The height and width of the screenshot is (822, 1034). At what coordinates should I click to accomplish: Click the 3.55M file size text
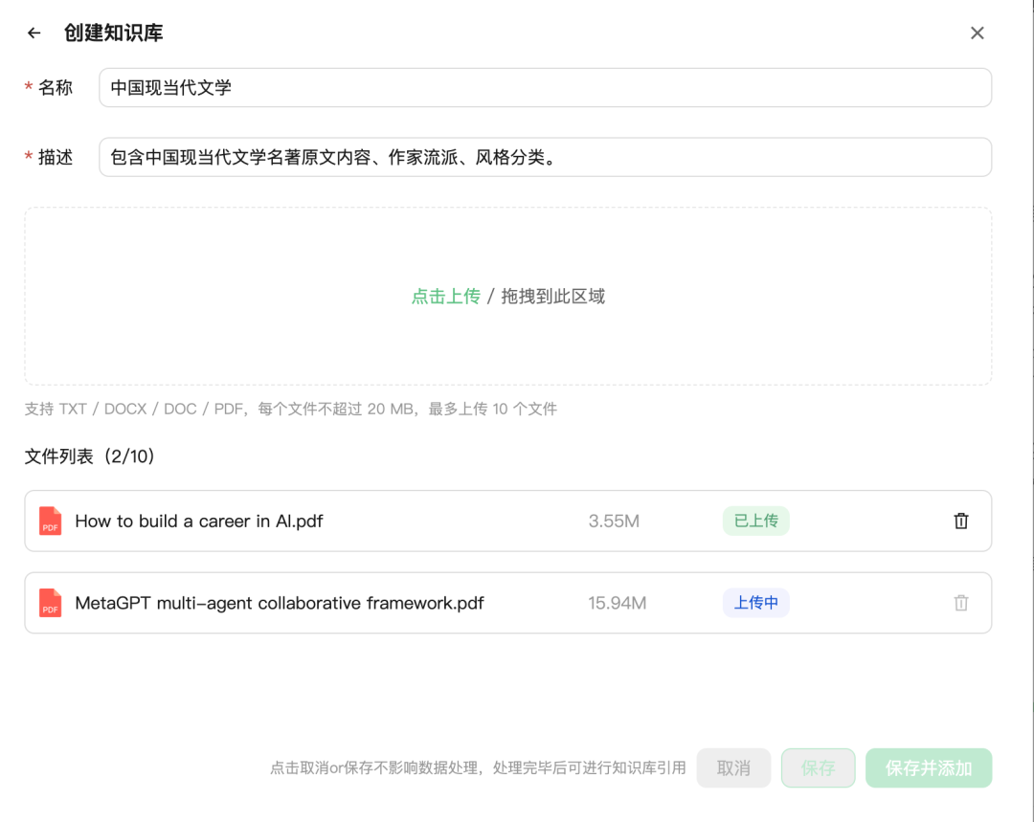pyautogui.click(x=614, y=522)
